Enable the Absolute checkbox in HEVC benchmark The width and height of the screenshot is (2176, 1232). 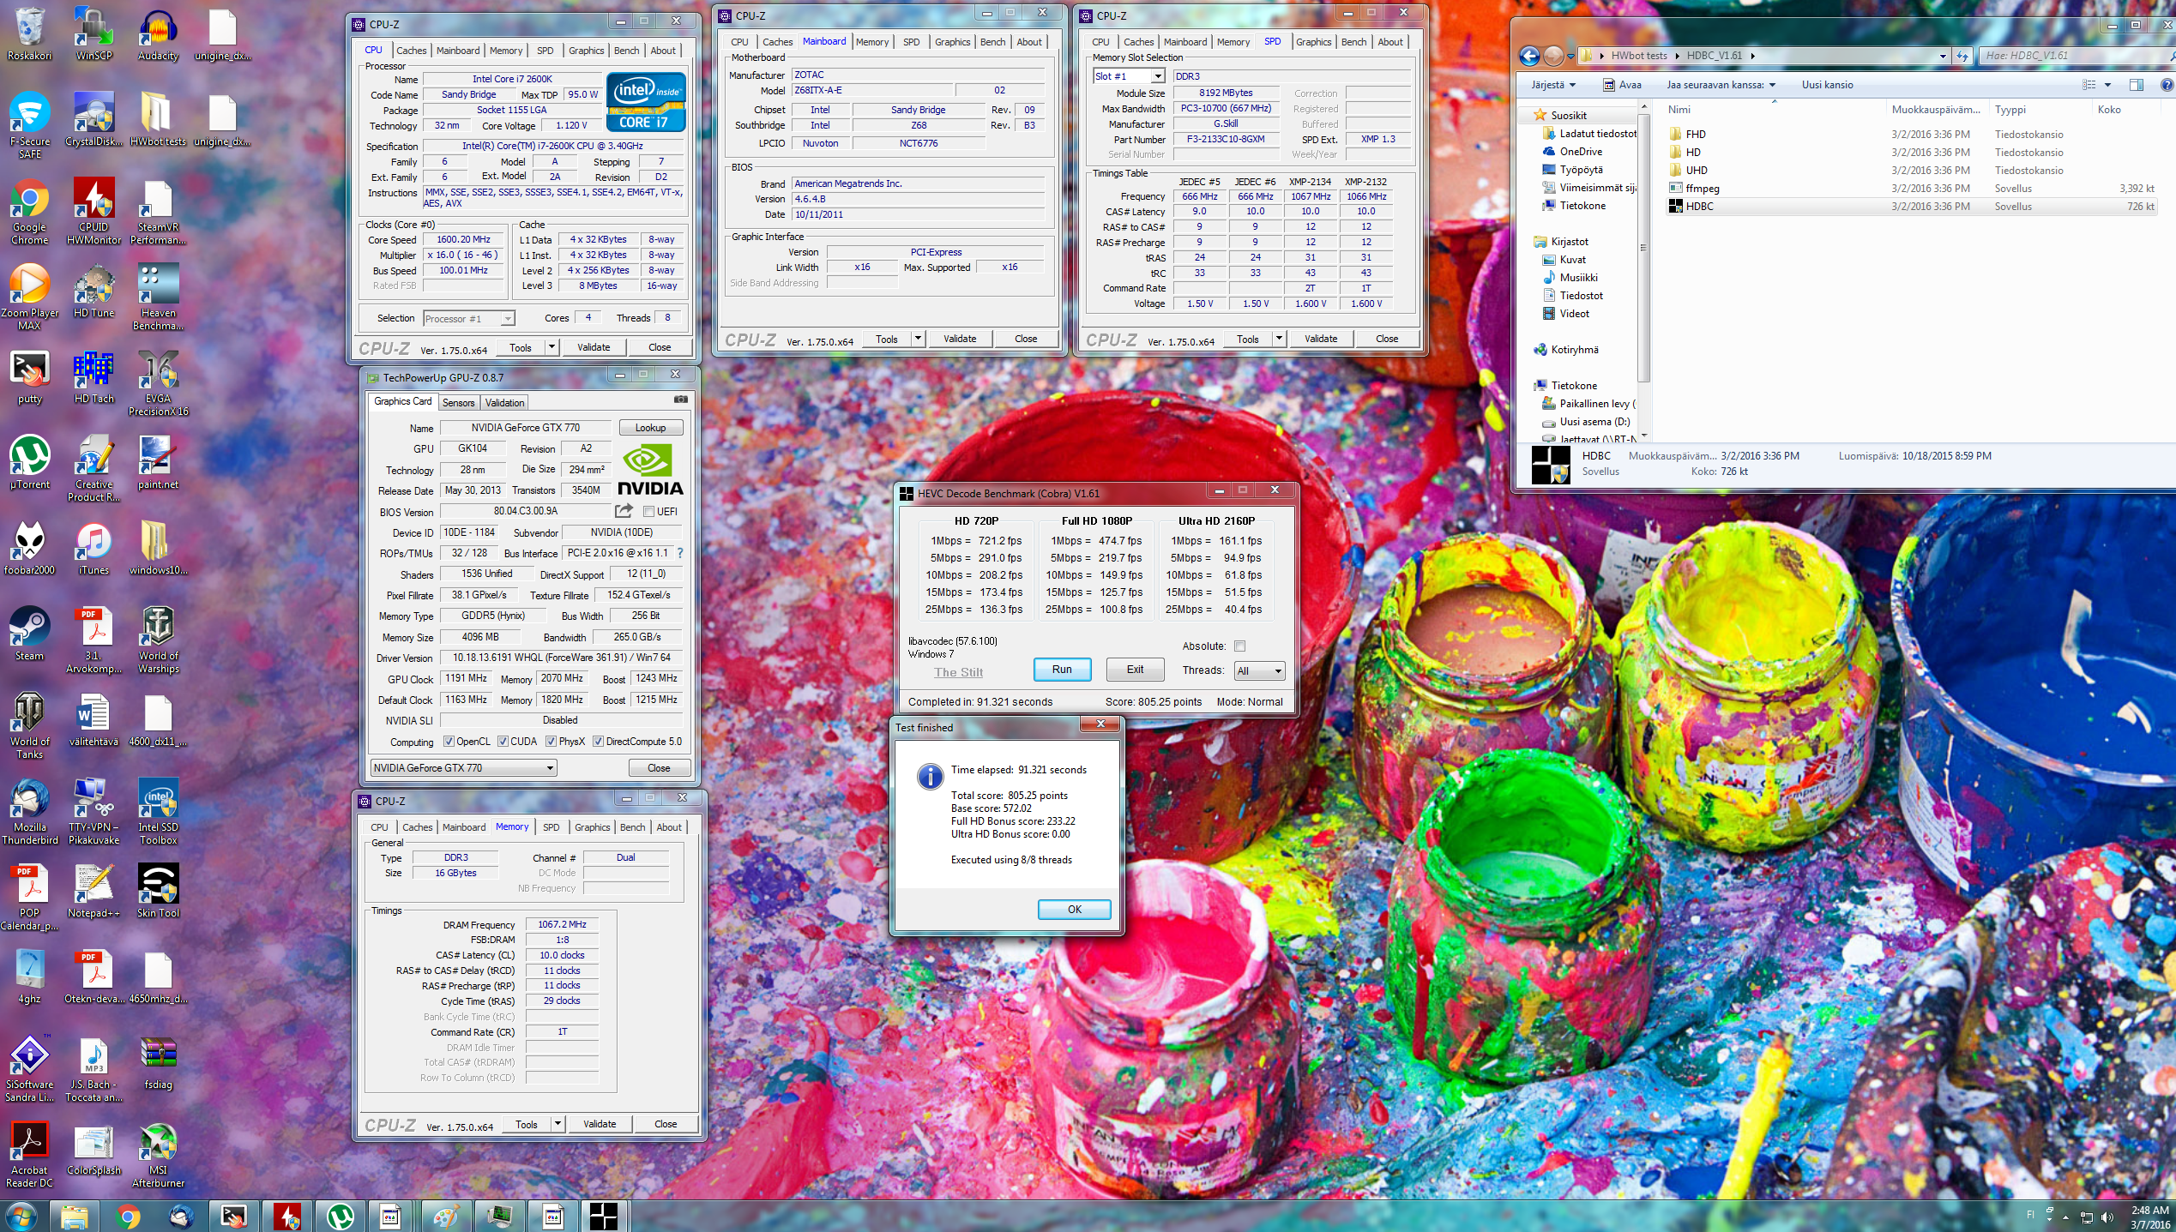pos(1239,646)
